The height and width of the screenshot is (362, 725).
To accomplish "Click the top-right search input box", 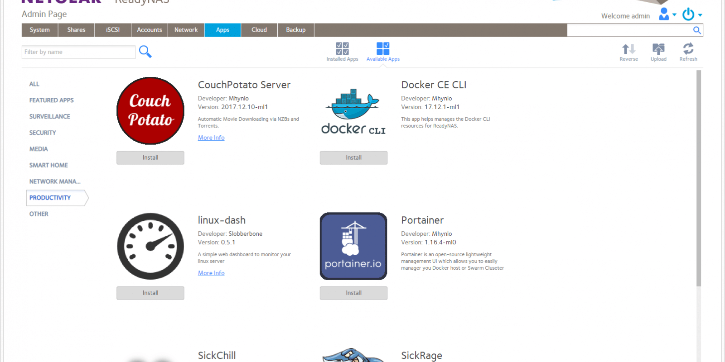I will click(629, 30).
